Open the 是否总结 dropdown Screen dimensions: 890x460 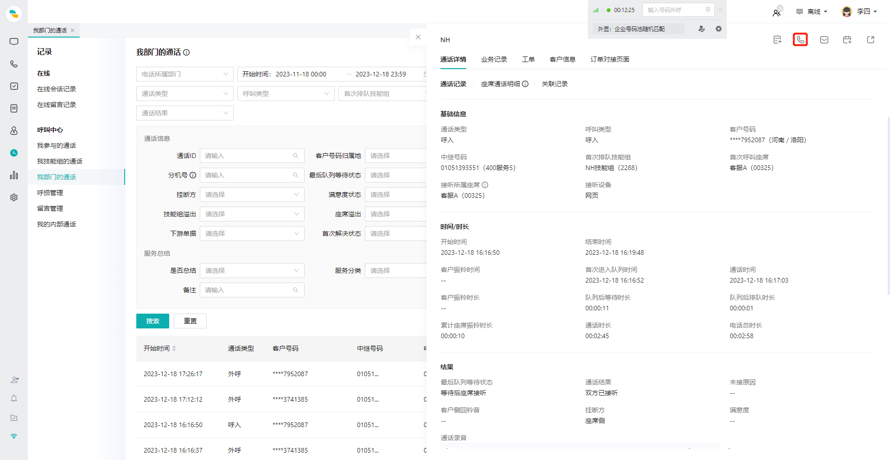[252, 271]
